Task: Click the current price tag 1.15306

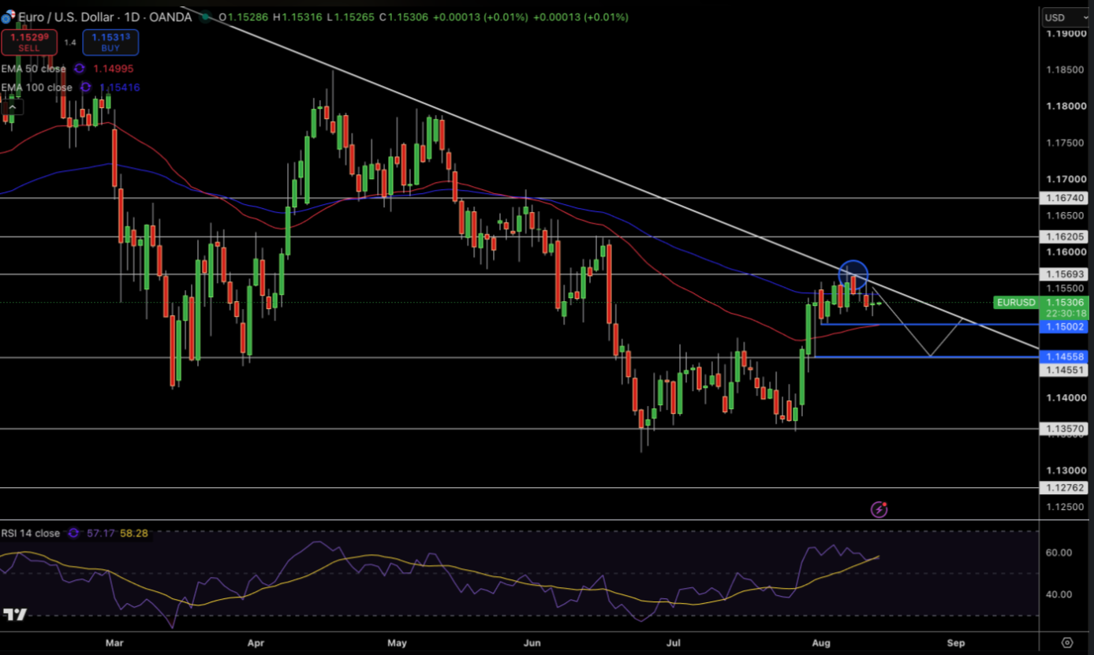Action: tap(1066, 303)
